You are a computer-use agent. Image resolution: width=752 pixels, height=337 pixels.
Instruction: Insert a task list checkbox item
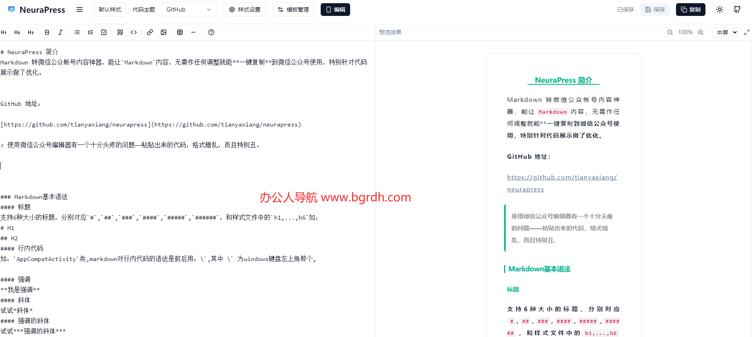point(104,32)
